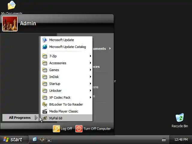Click the 12:48 PM clock
The height and width of the screenshot is (144, 192).
(x=181, y=139)
